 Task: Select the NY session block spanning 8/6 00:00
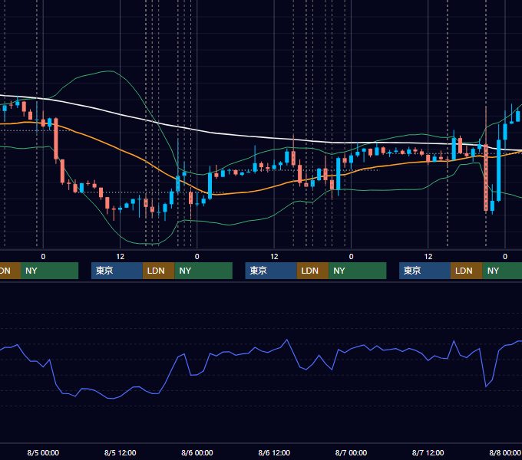click(203, 271)
